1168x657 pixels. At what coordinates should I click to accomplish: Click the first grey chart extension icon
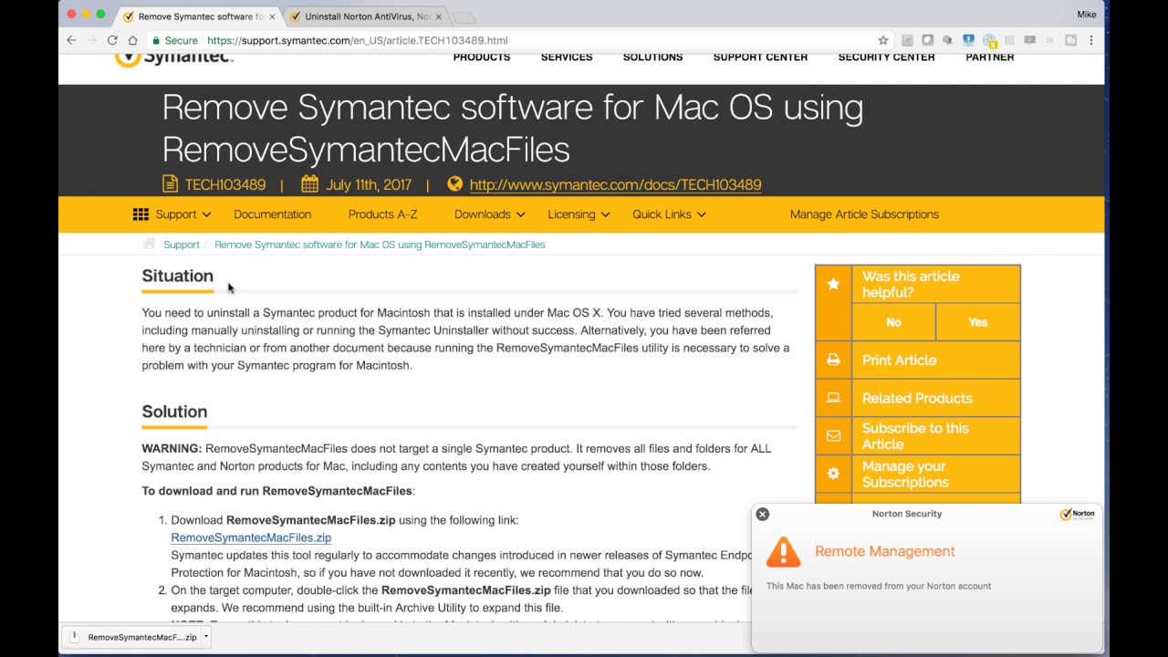coord(907,40)
